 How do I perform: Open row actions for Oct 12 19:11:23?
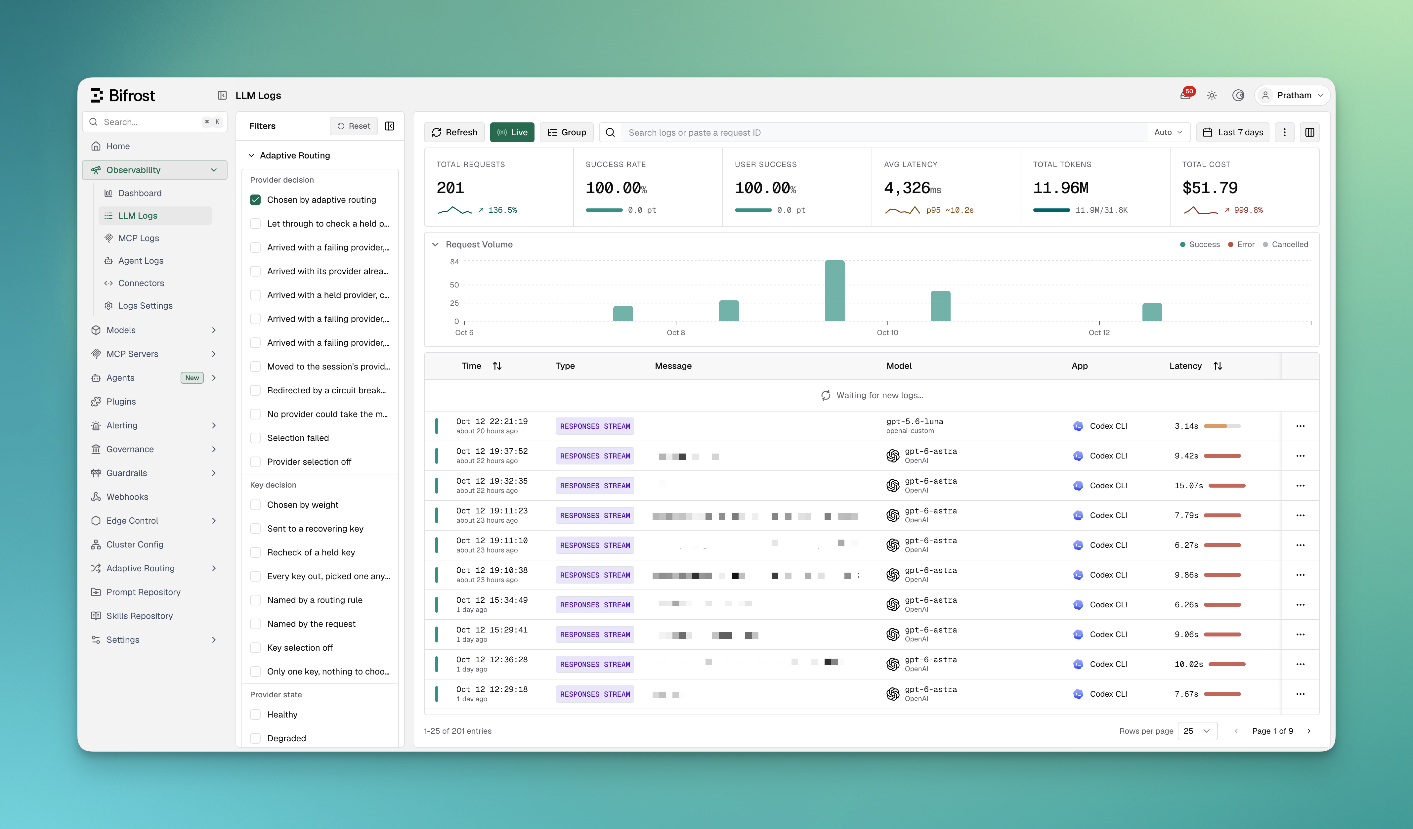(1300, 515)
